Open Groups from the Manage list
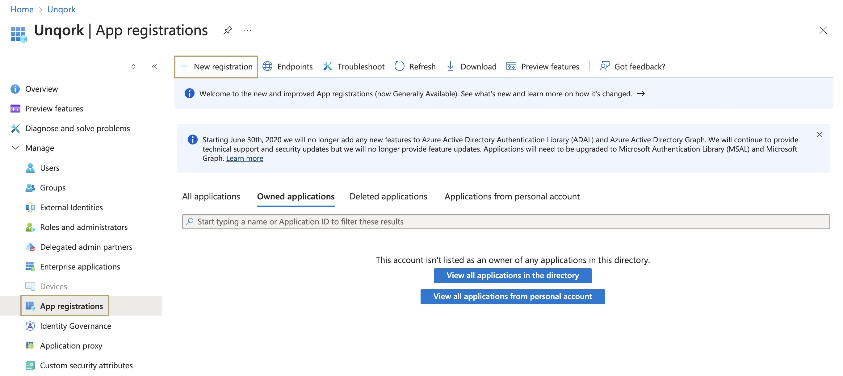Viewport: 843px width, 376px height. click(x=53, y=188)
